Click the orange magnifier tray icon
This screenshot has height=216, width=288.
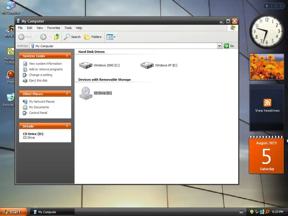point(267,212)
